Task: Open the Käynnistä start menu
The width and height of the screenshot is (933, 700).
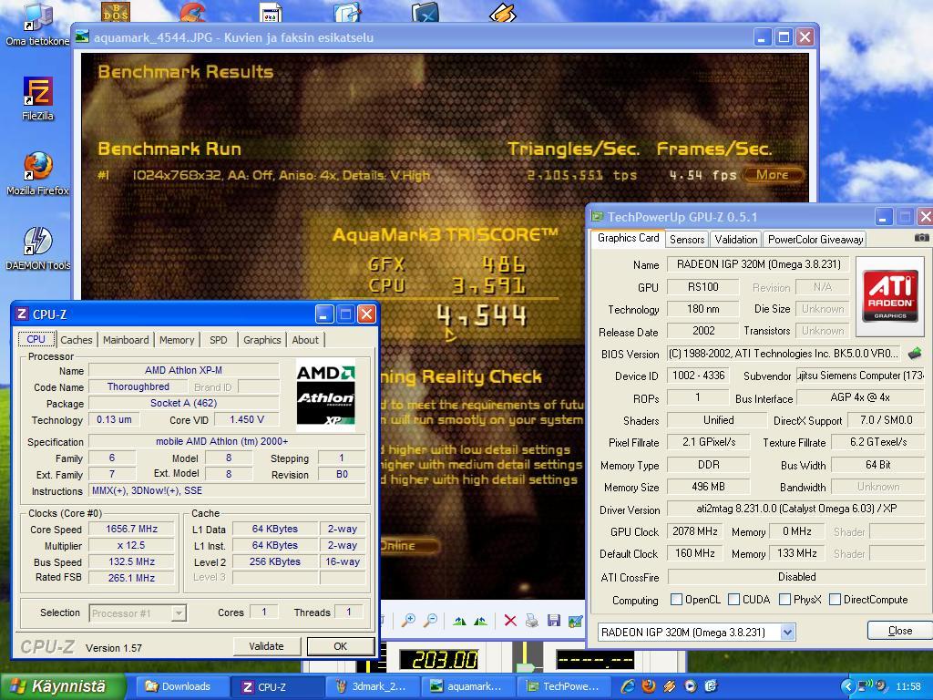Action: click(x=63, y=686)
